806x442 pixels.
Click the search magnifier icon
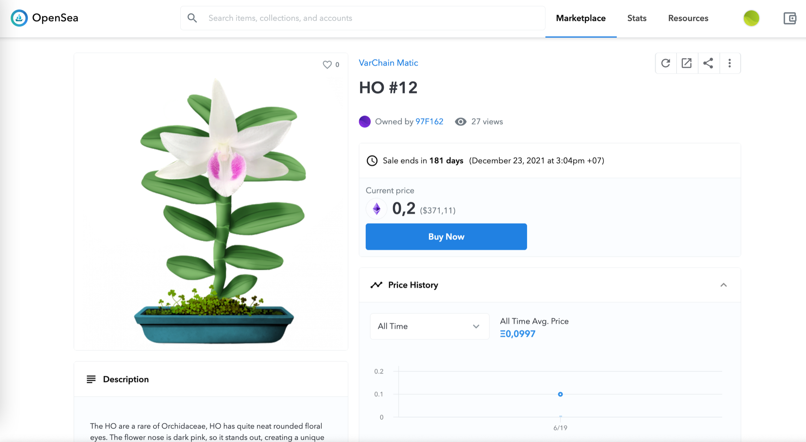192,18
